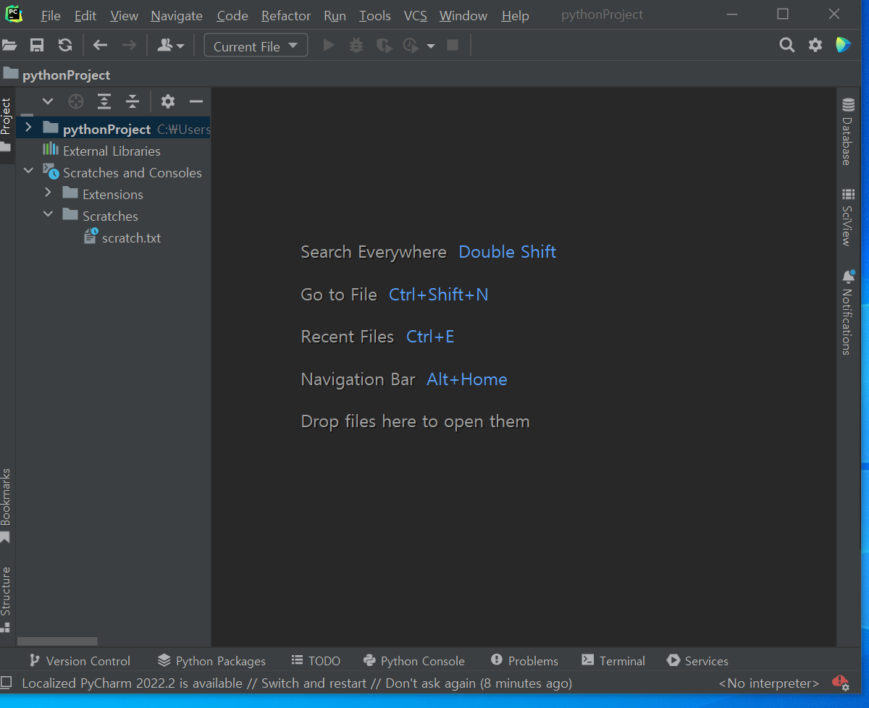
Task: Open the Version Control tool window
Action: (x=80, y=660)
